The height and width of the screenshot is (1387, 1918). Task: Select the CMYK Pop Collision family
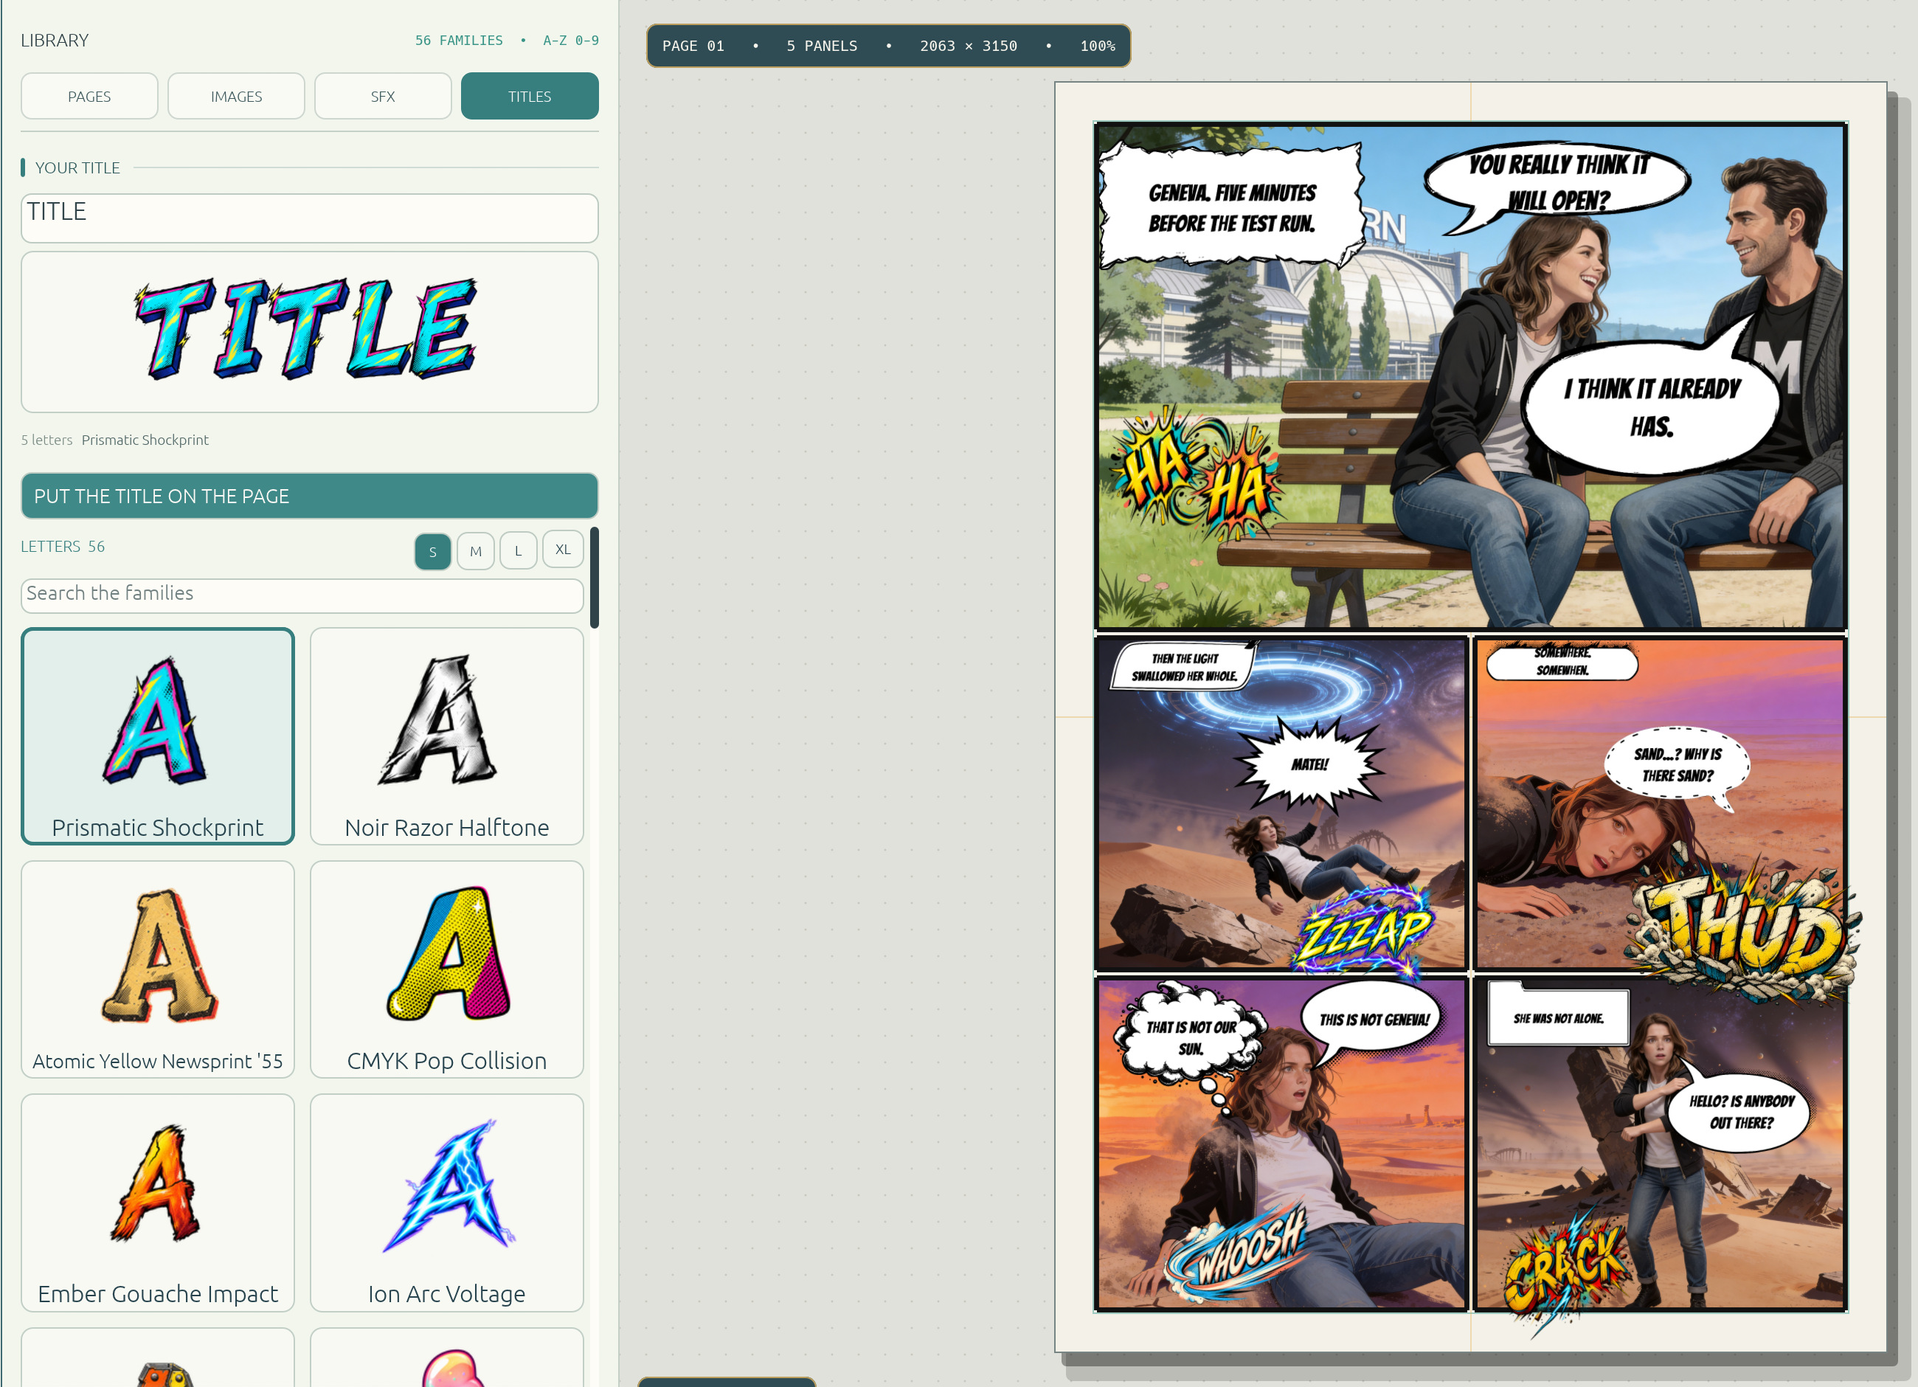pos(446,969)
